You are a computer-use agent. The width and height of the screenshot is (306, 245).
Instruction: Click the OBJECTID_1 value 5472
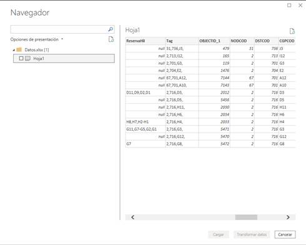225,144
